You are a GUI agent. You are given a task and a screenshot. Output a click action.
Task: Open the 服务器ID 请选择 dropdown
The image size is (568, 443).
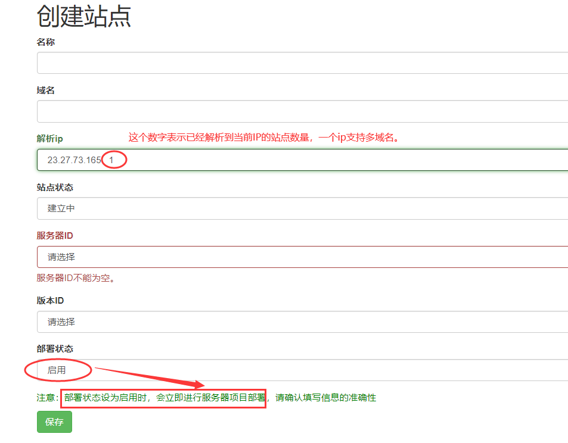pyautogui.click(x=302, y=257)
